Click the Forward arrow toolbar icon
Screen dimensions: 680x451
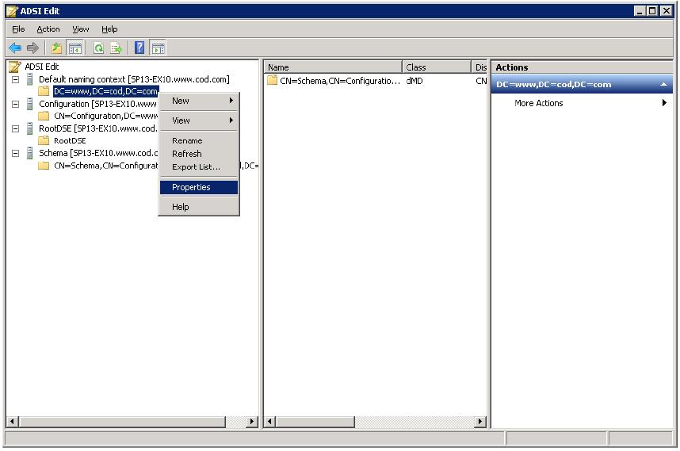pyautogui.click(x=32, y=48)
